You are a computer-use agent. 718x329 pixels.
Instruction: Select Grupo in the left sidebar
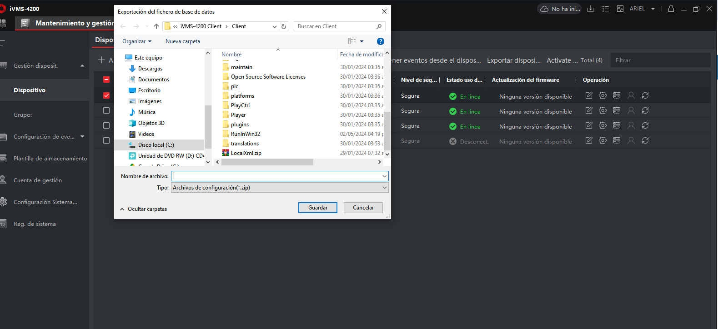tap(23, 115)
